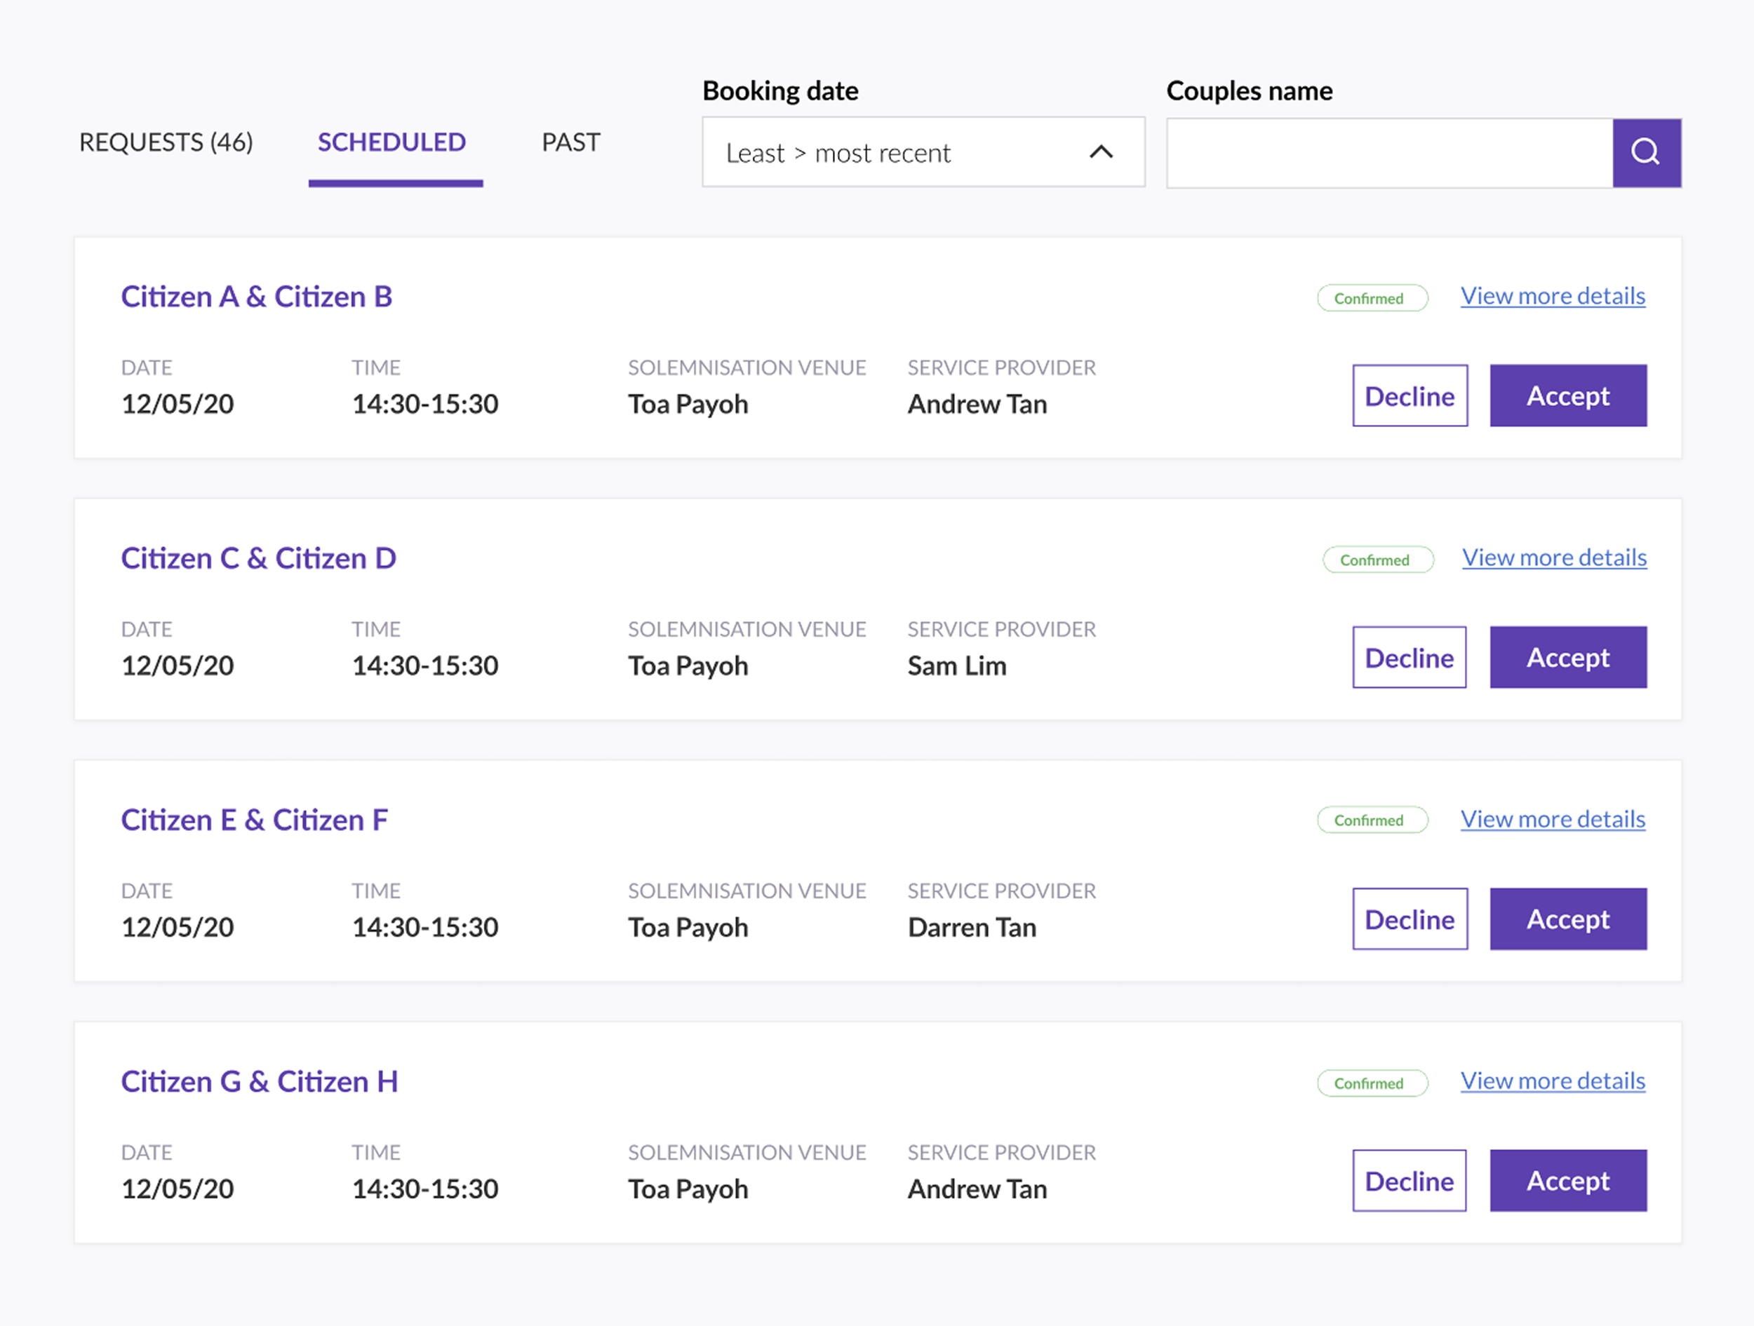Decline Citizen G & Citizen H booking
Screen dimensions: 1754x1326
(1409, 1180)
